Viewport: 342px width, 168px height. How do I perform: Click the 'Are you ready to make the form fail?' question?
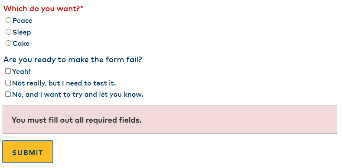pyautogui.click(x=73, y=60)
